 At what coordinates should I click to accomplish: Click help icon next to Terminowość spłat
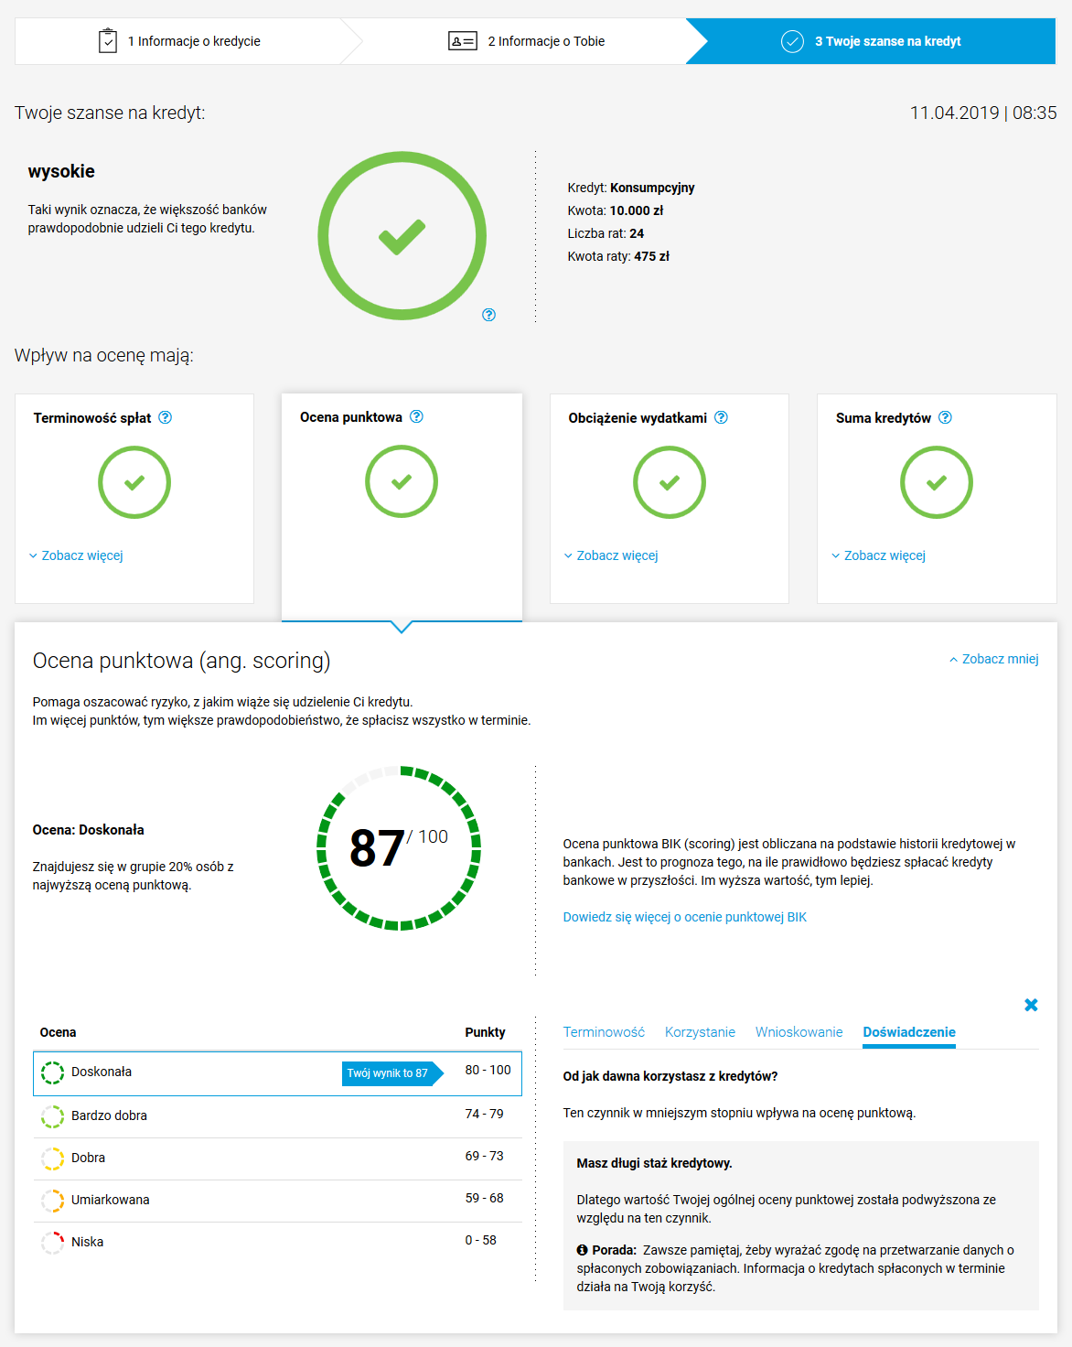click(x=165, y=417)
